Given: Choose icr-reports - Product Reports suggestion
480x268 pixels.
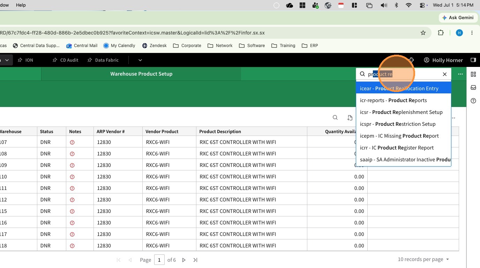Looking at the screenshot, I should [x=404, y=100].
